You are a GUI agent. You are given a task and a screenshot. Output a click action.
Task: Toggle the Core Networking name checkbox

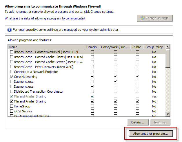pos(12,77)
